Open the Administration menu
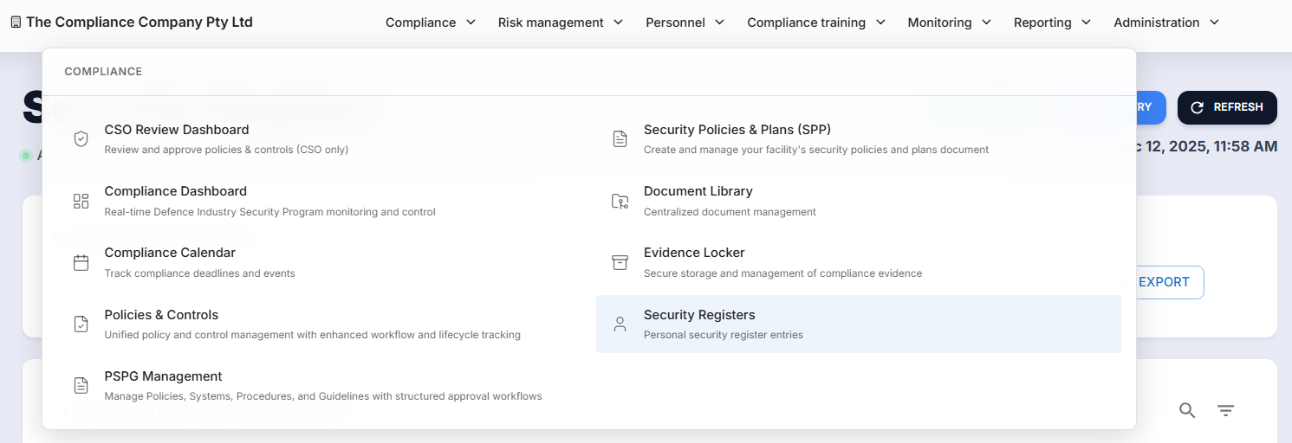Viewport: 1292px width, 443px height. click(x=1165, y=22)
